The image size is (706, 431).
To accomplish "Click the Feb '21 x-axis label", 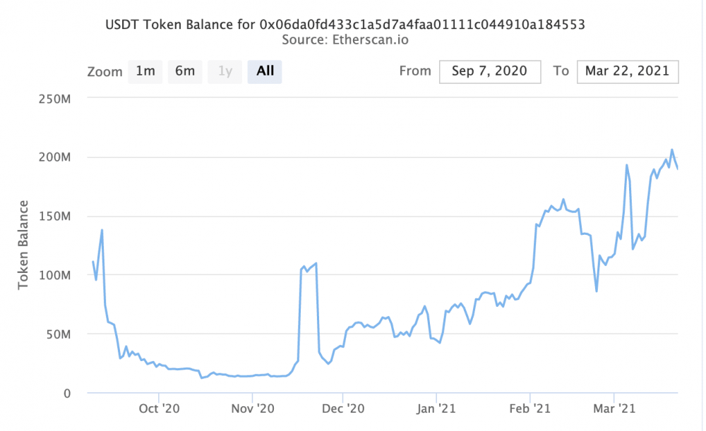I will pyautogui.click(x=529, y=408).
